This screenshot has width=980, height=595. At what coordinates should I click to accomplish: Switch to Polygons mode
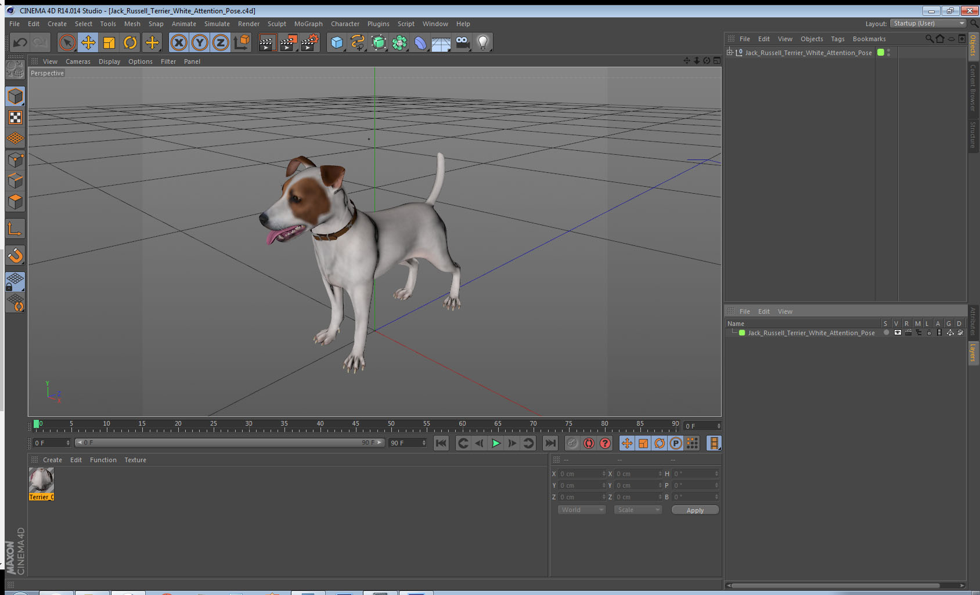[16, 202]
